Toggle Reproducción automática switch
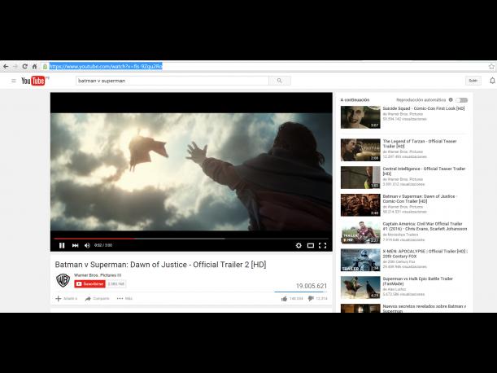The height and width of the screenshot is (373, 497). pyautogui.click(x=461, y=99)
